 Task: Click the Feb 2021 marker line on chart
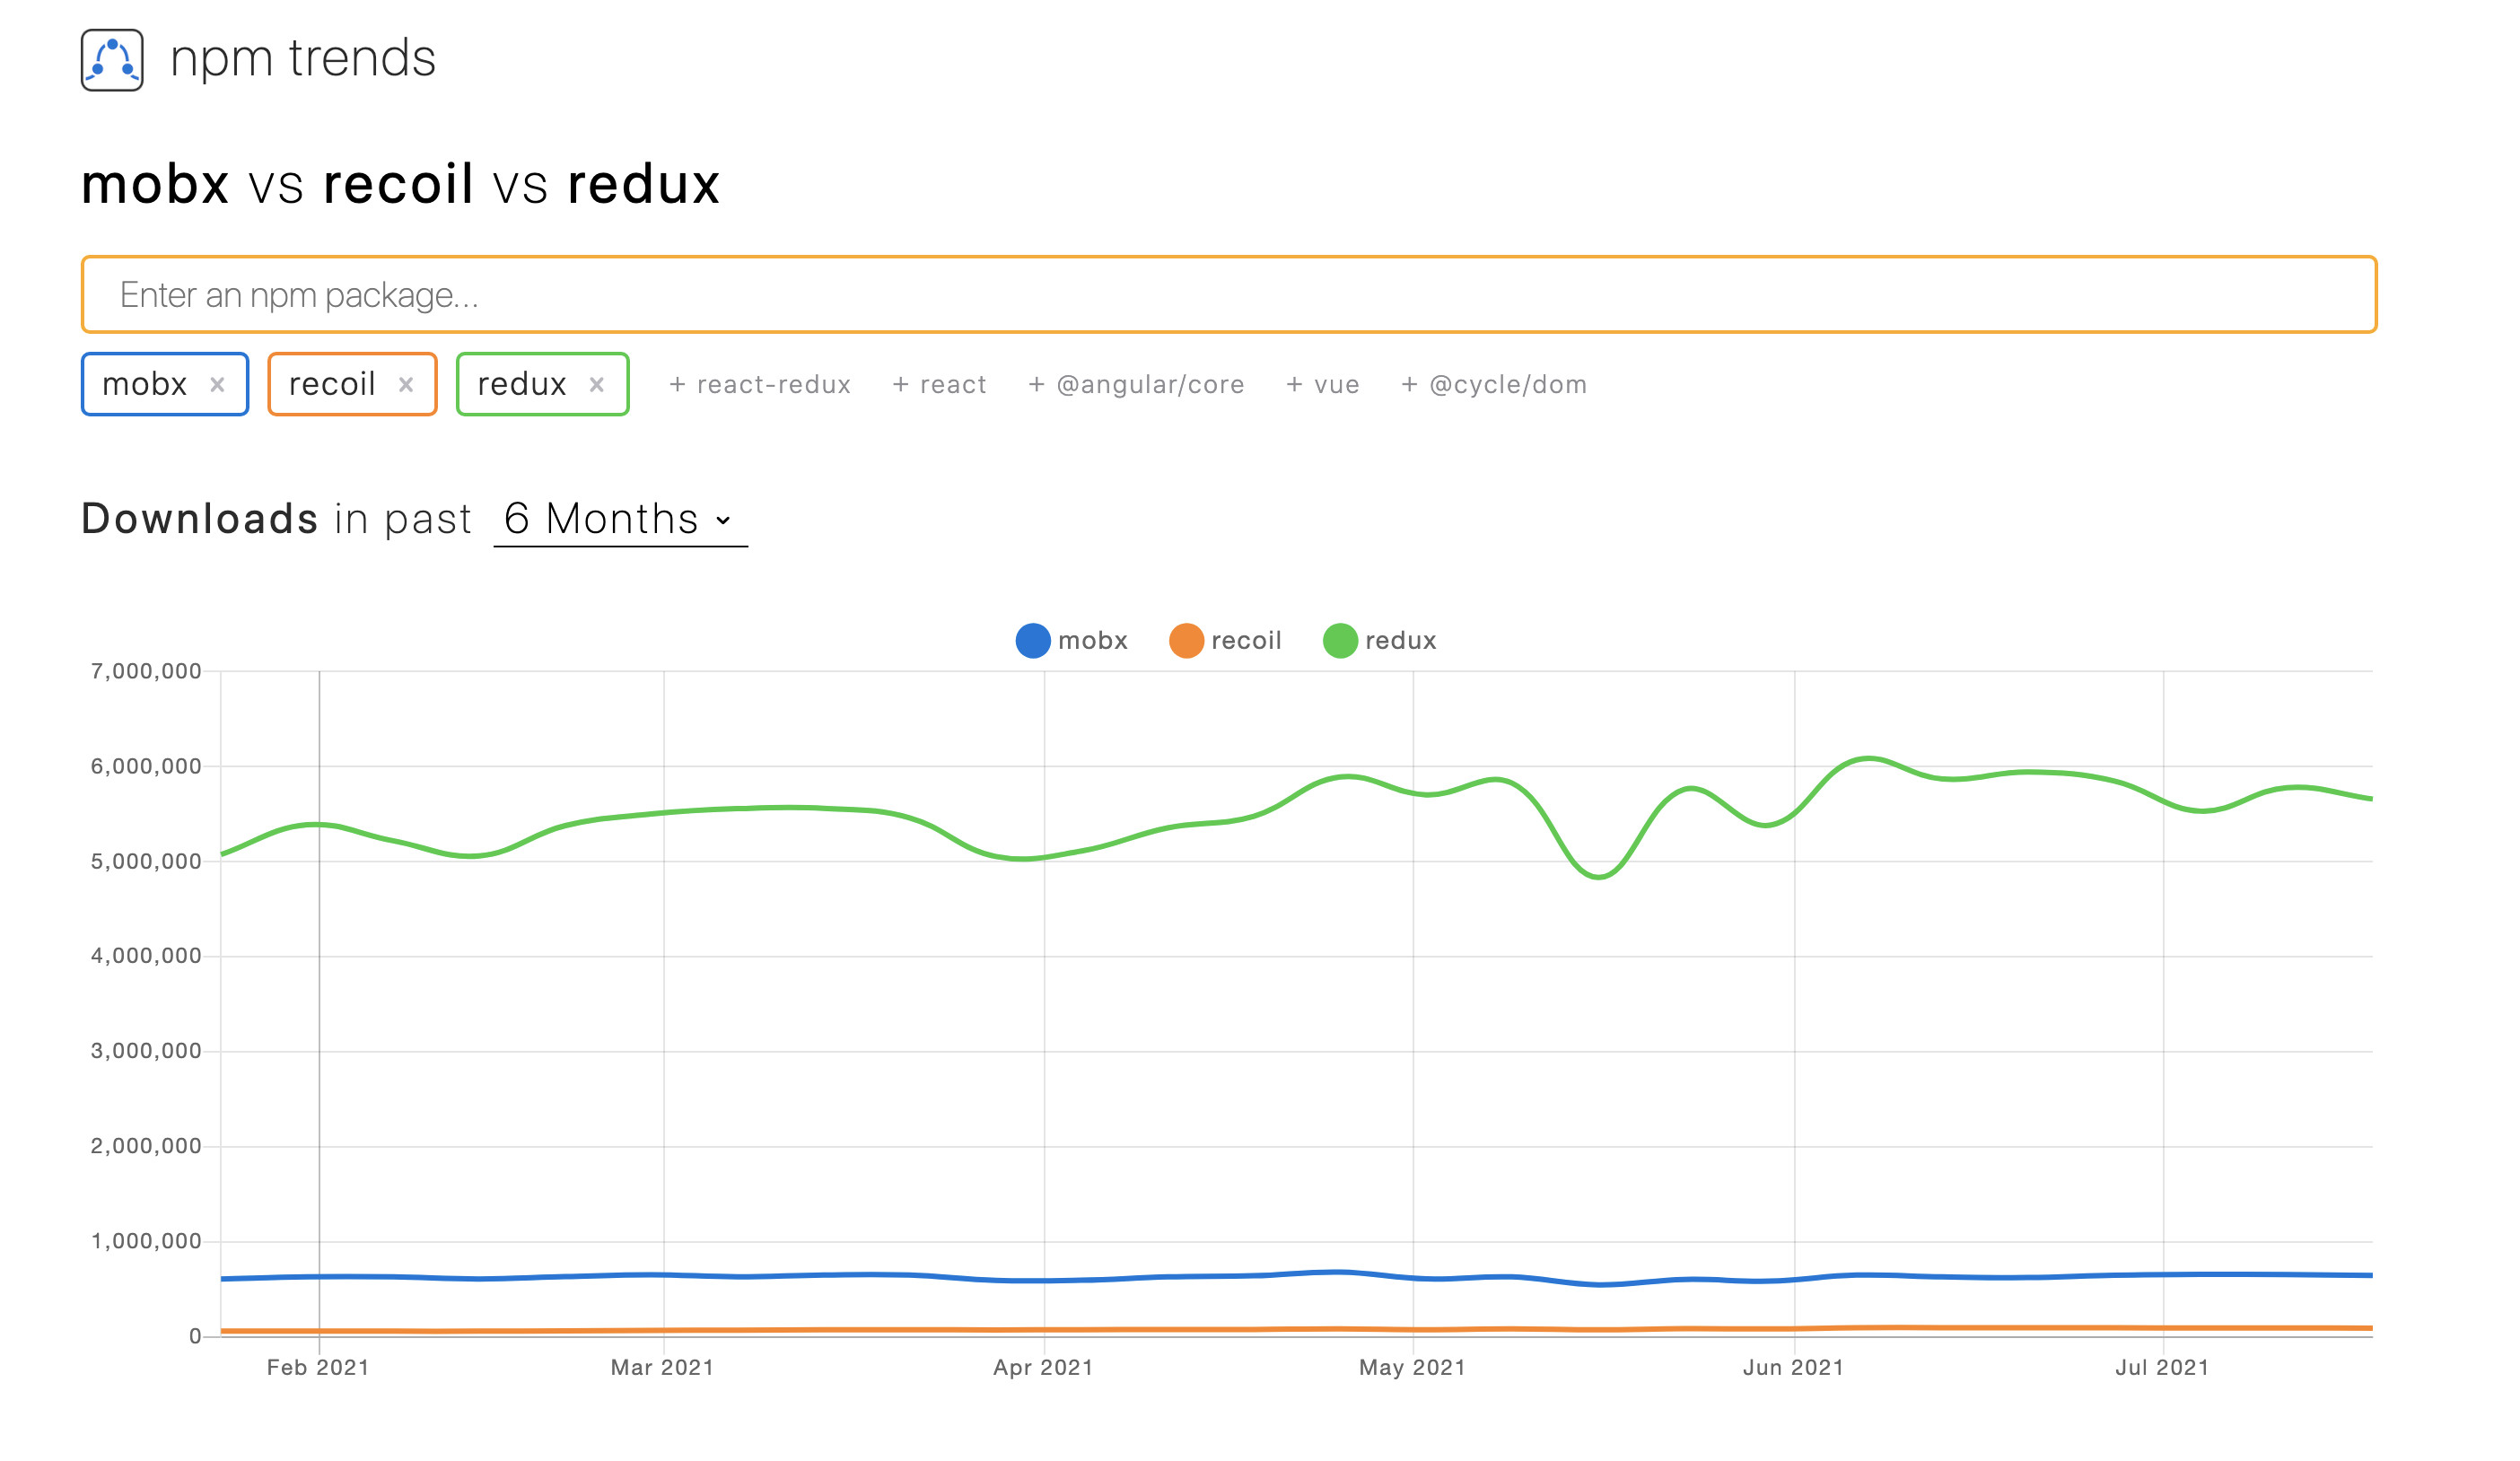(320, 1000)
